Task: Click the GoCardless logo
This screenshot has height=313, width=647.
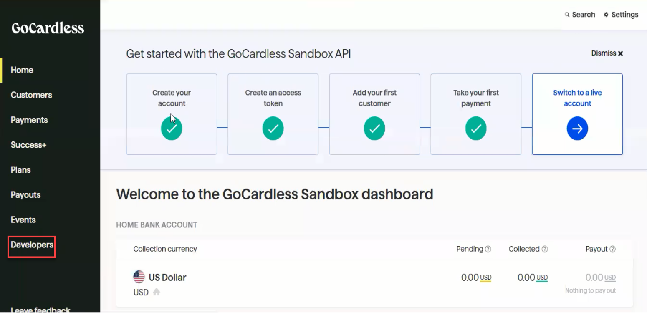Action: tap(48, 28)
